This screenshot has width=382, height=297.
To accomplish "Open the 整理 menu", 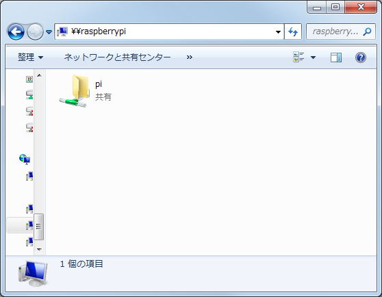I will tap(30, 57).
